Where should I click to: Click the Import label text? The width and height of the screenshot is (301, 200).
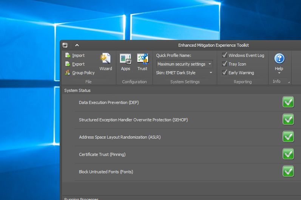tap(78, 55)
